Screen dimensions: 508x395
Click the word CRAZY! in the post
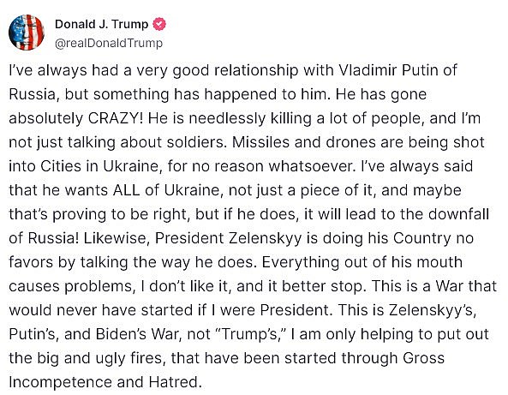coord(116,118)
